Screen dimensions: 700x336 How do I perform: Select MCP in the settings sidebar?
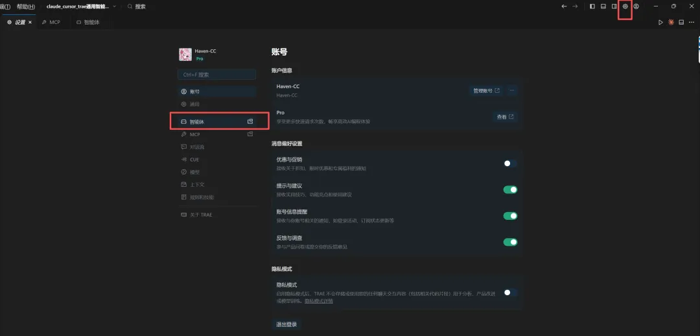[x=216, y=134]
